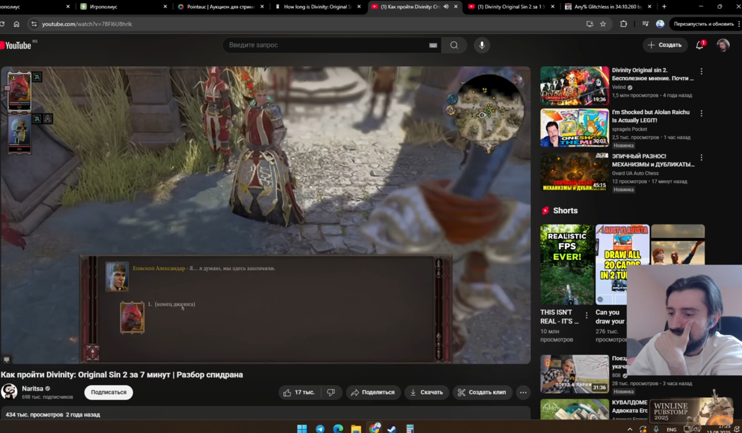Go to the browser home page icon
This screenshot has width=742, height=433.
click(17, 24)
